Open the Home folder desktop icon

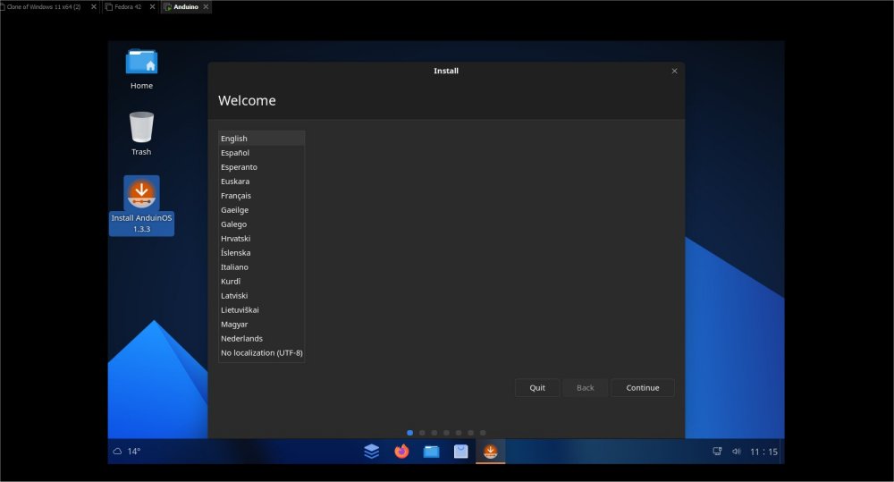point(141,69)
